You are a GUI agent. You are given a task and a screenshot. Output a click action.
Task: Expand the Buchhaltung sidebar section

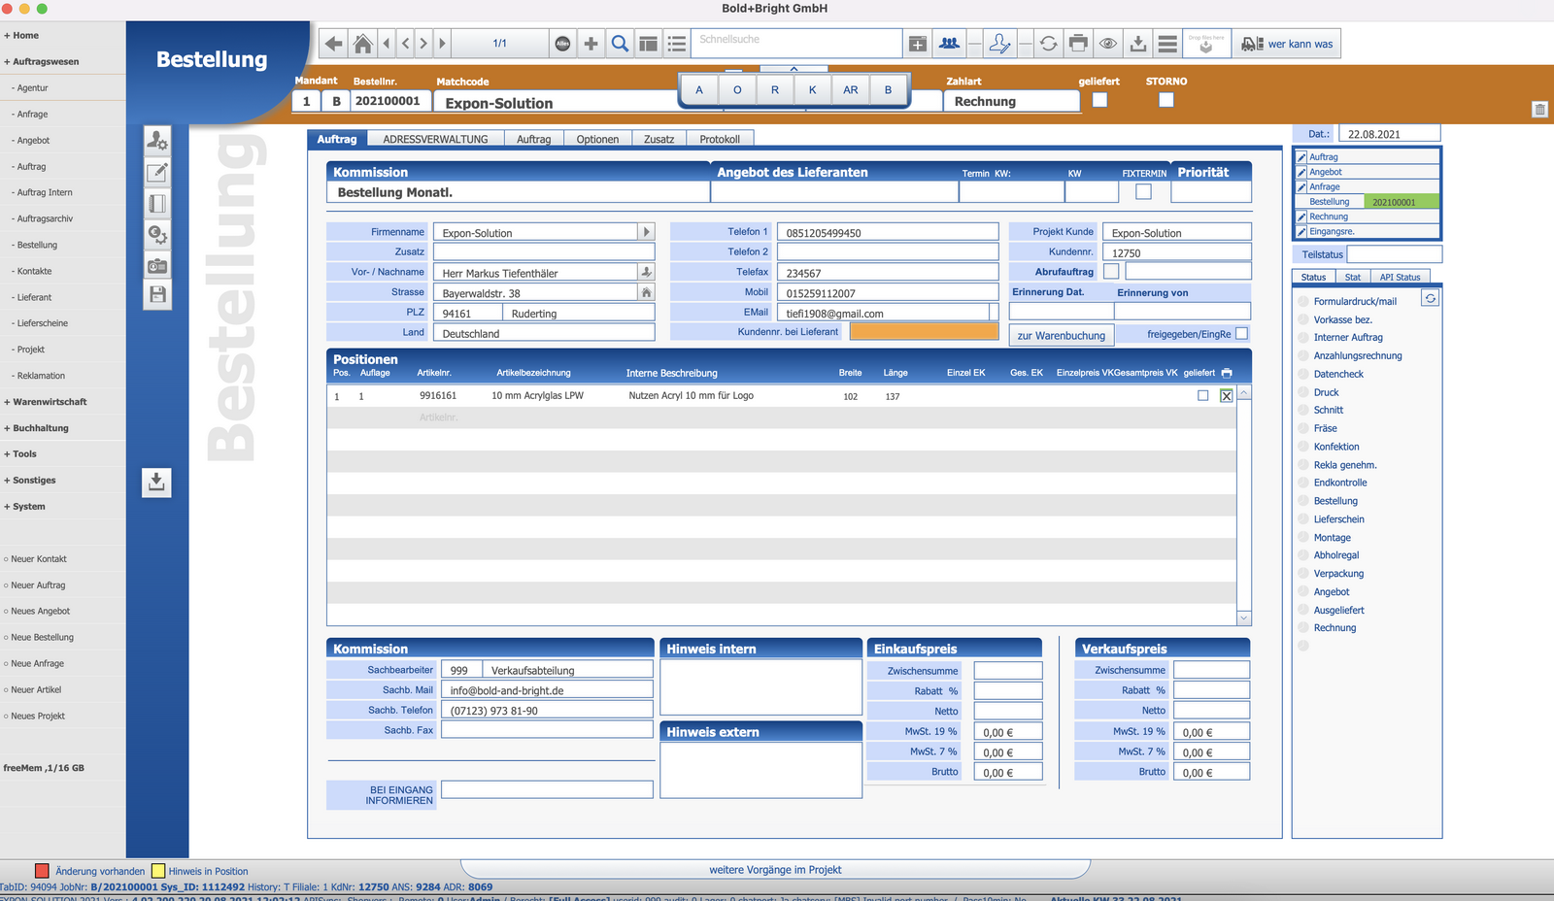coord(36,428)
